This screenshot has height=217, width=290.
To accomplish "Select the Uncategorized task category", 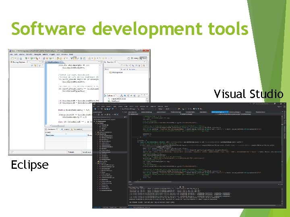I will [x=116, y=72].
